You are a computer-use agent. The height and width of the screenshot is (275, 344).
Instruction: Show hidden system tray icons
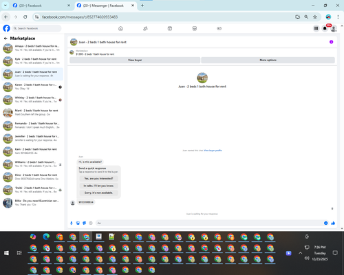click(300, 253)
